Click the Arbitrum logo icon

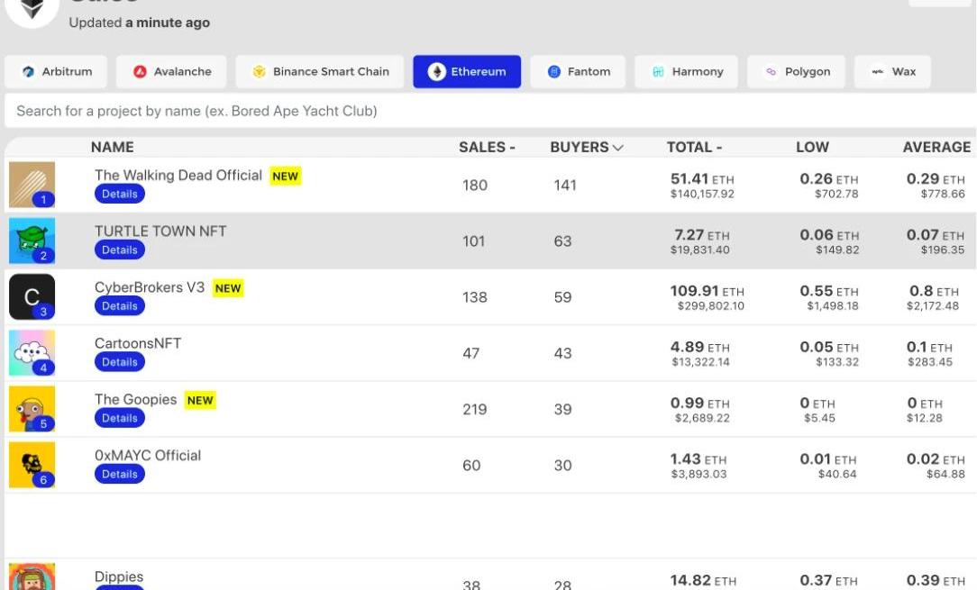28,72
